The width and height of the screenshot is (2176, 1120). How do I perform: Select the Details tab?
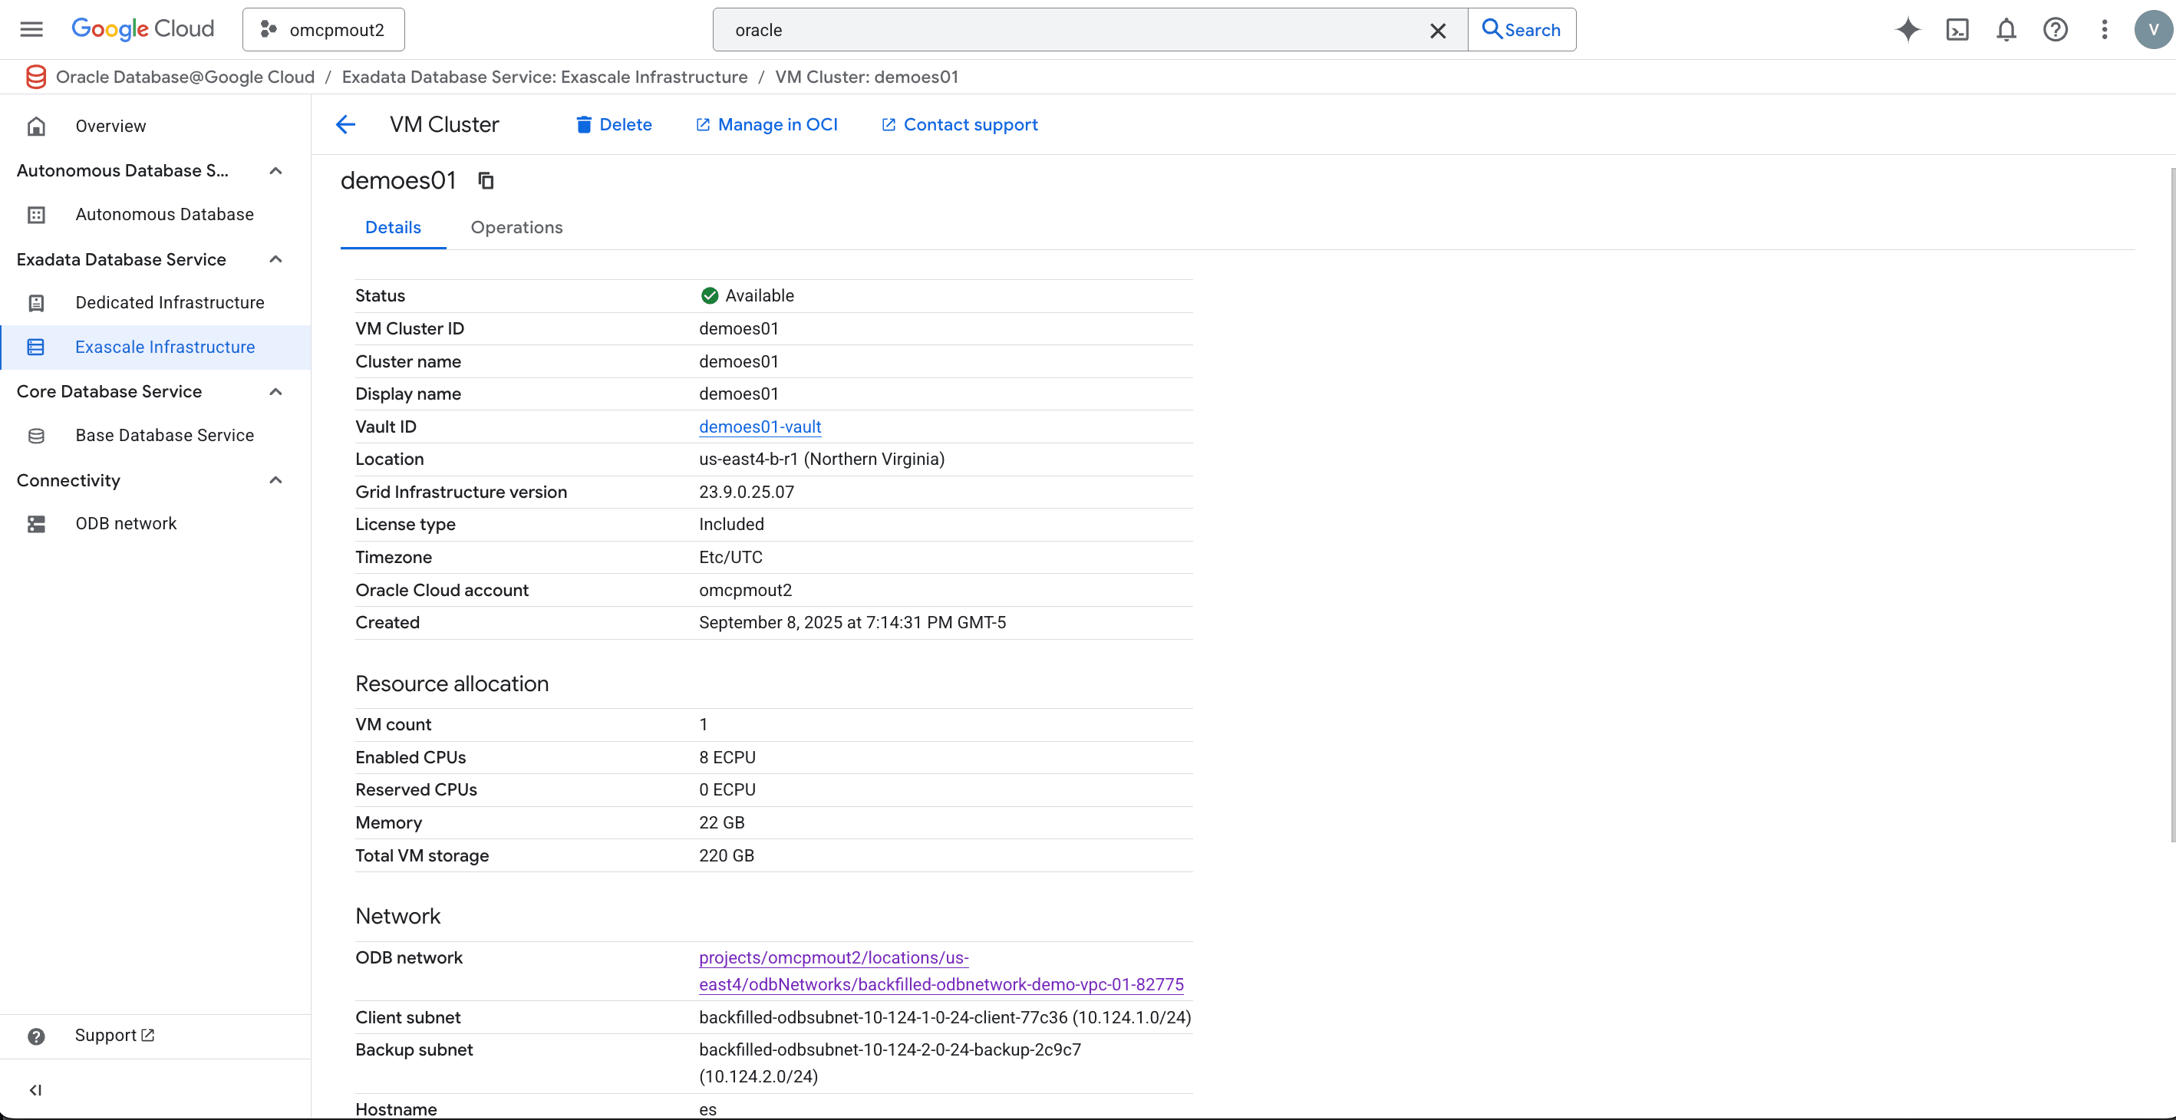(x=393, y=227)
